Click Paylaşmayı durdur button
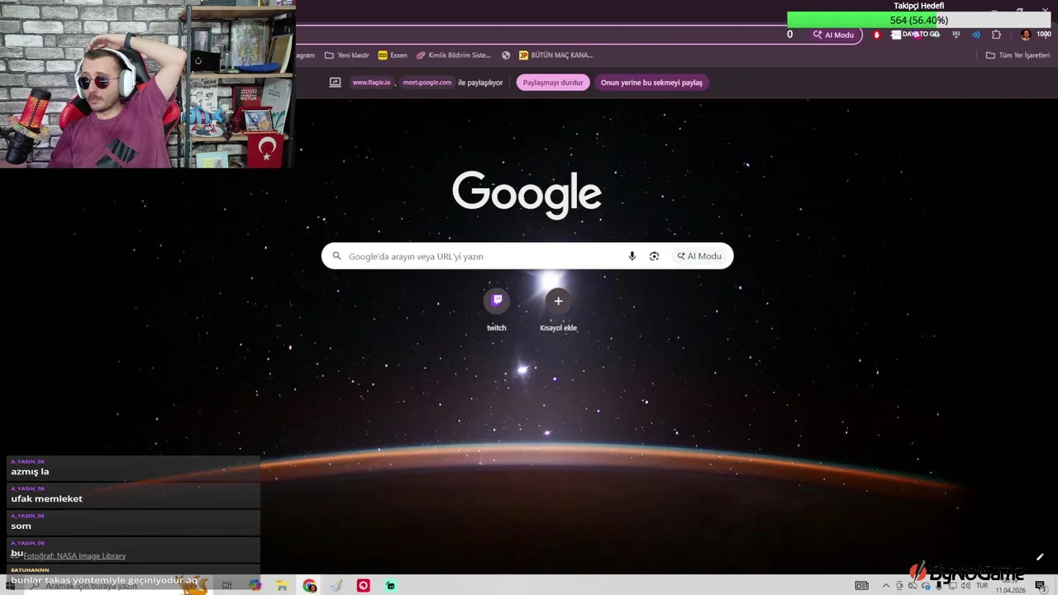This screenshot has width=1058, height=595. 553,83
